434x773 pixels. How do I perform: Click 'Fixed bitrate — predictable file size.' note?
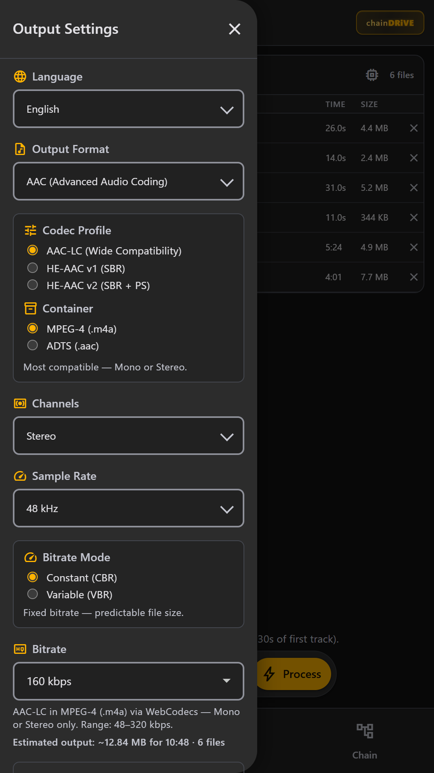pyautogui.click(x=104, y=613)
